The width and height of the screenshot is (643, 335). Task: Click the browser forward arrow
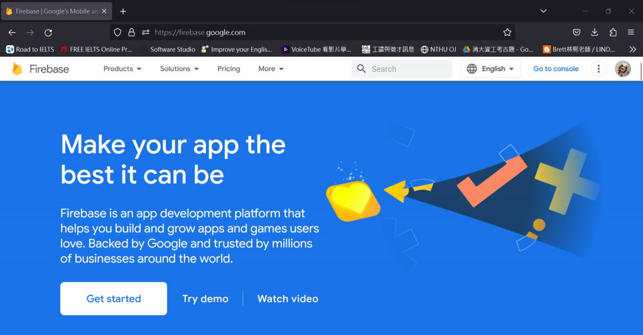[x=30, y=33]
